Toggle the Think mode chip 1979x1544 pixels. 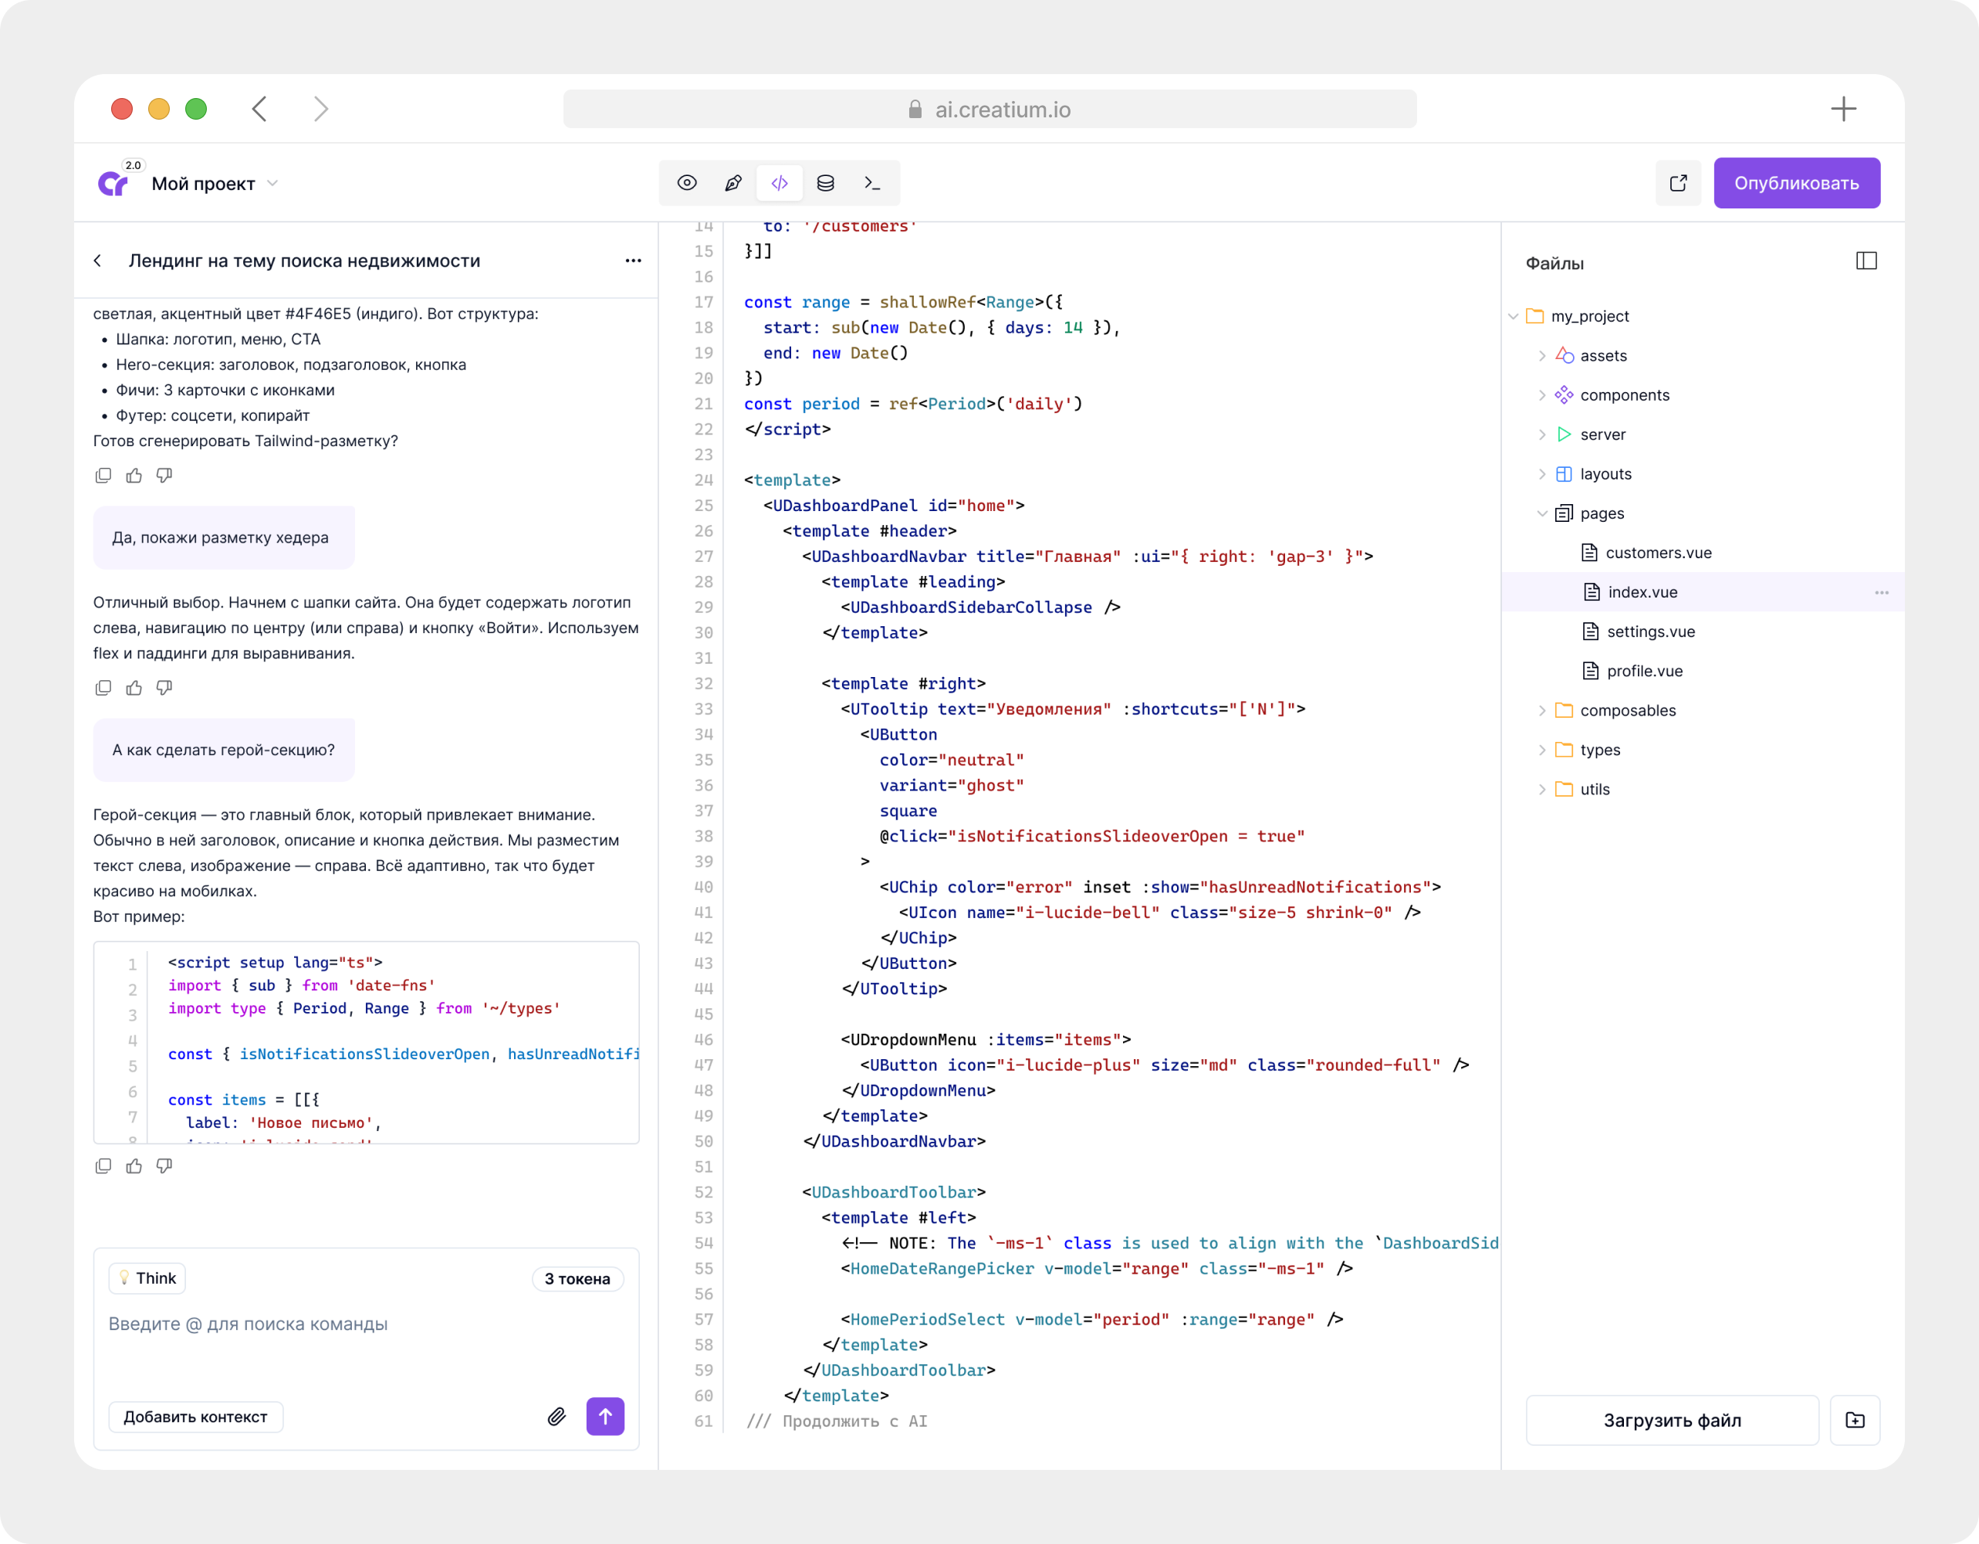point(147,1278)
